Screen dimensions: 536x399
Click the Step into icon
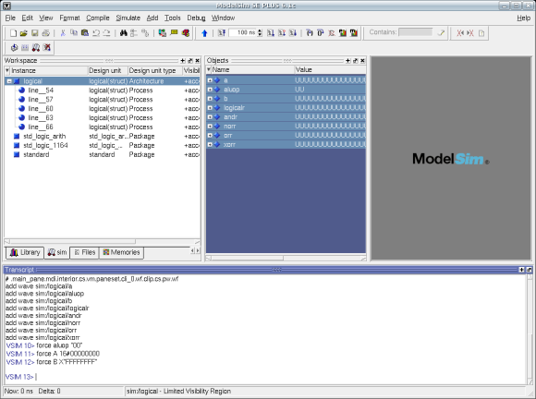pyautogui.click(x=310, y=33)
